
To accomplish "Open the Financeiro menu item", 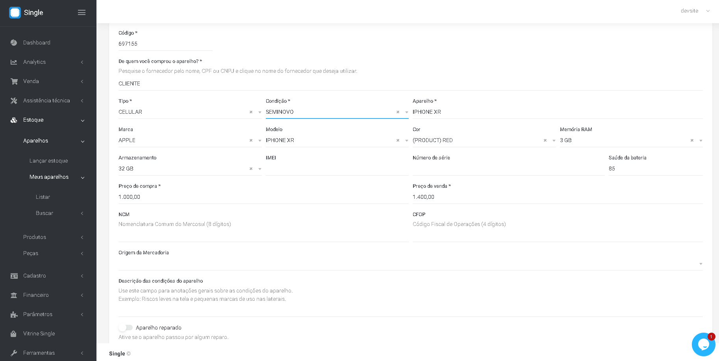I will [x=36, y=295].
